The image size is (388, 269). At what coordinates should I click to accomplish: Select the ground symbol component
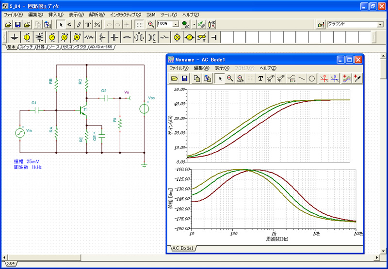click(15, 37)
